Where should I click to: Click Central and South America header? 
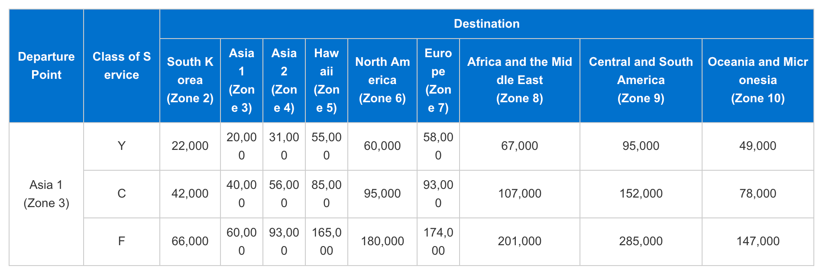[641, 81]
